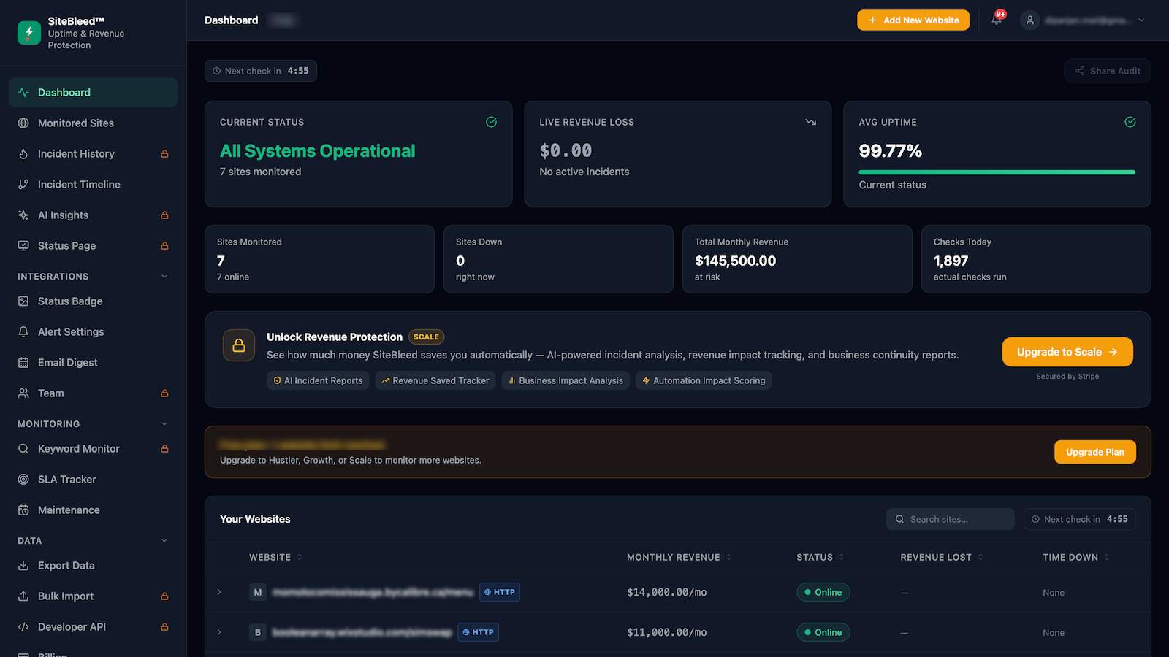The image size is (1169, 657).
Task: Click the SiteBleed lightning logo icon
Action: [x=29, y=33]
